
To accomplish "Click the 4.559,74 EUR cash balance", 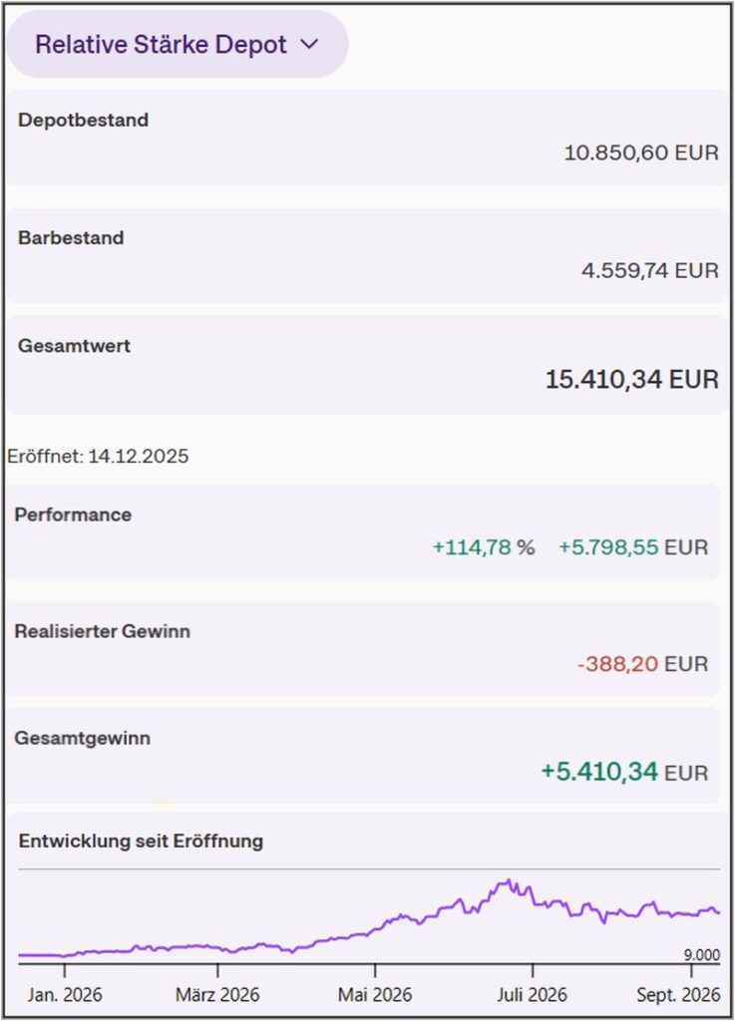I will 649,270.
